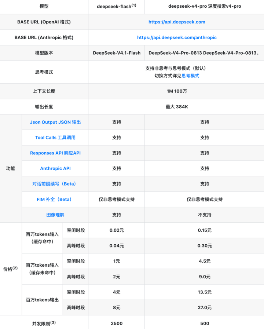
Task: Select the DeepSeek-V4-Pro-0813 version cell
Action: coord(204,53)
